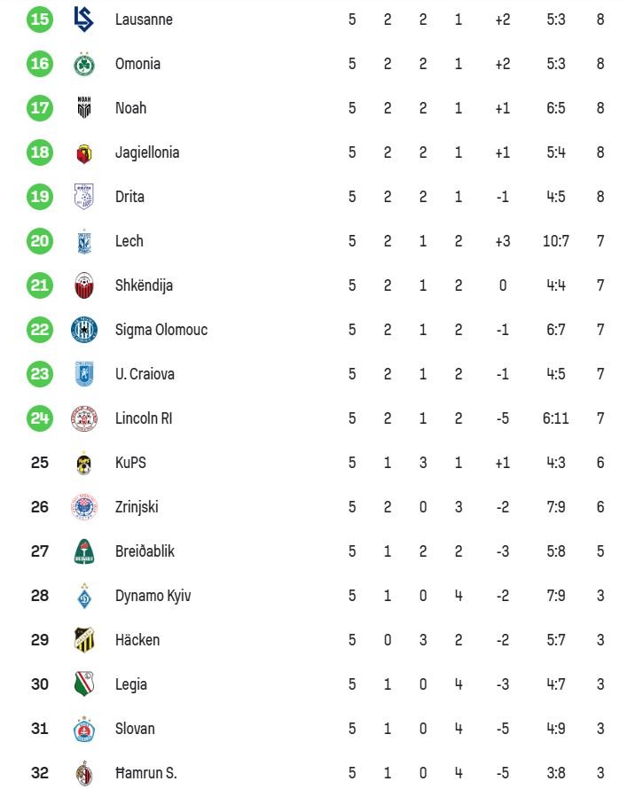
Task: Open Zrinjski team name link
Action: click(137, 507)
